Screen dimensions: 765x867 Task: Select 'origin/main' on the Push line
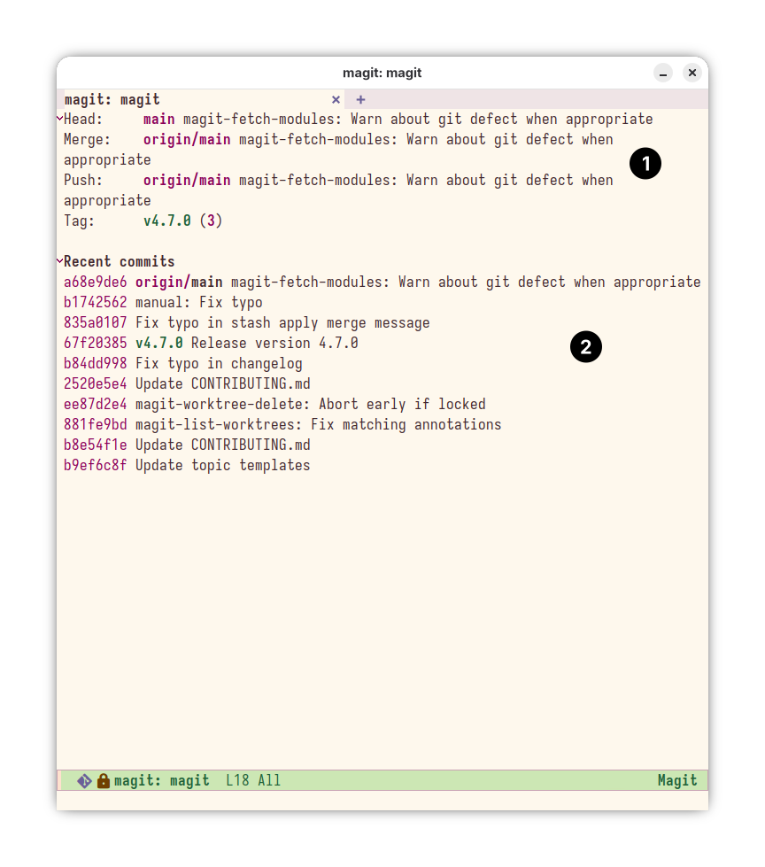[x=187, y=181]
